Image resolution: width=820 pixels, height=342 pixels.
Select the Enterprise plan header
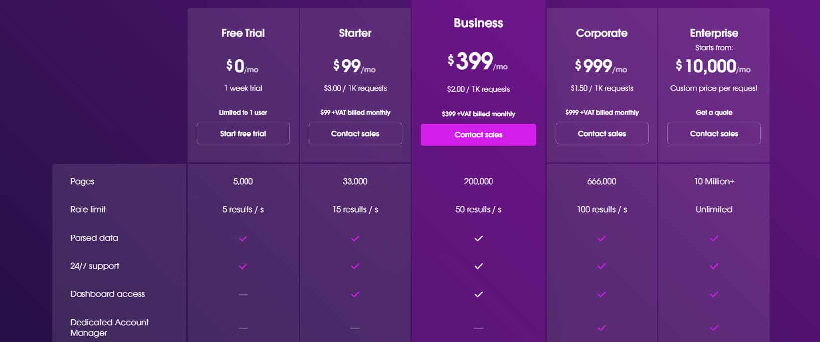coord(714,33)
